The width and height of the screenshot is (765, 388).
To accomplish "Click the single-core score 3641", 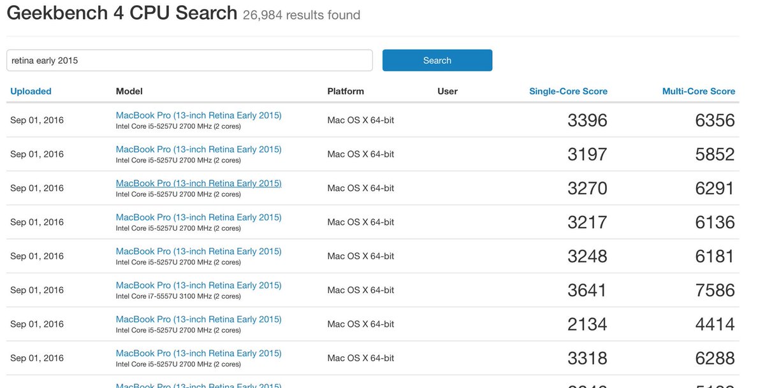I will coord(587,290).
